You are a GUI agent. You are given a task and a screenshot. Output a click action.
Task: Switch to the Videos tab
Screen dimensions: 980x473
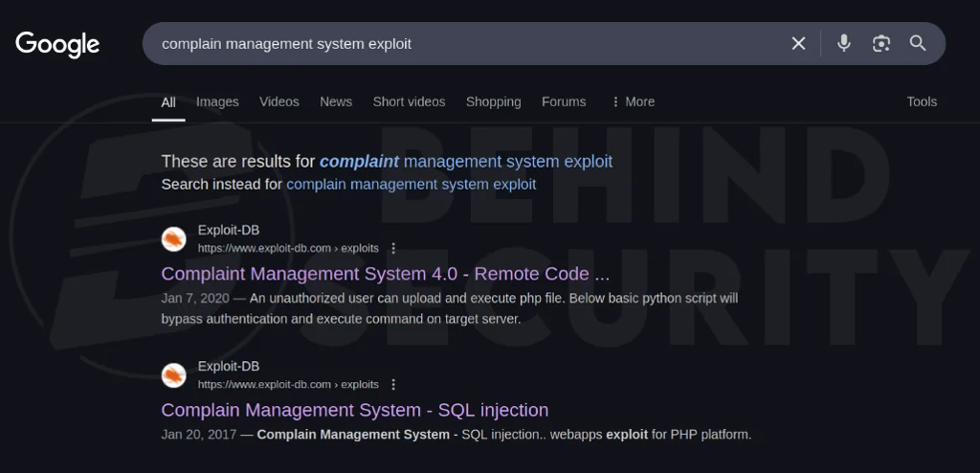279,102
